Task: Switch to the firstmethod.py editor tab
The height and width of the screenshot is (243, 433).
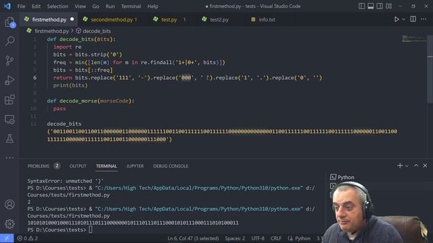Action: pyautogui.click(x=49, y=20)
